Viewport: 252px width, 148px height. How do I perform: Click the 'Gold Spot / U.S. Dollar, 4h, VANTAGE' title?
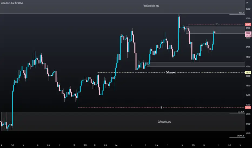point(12,3)
